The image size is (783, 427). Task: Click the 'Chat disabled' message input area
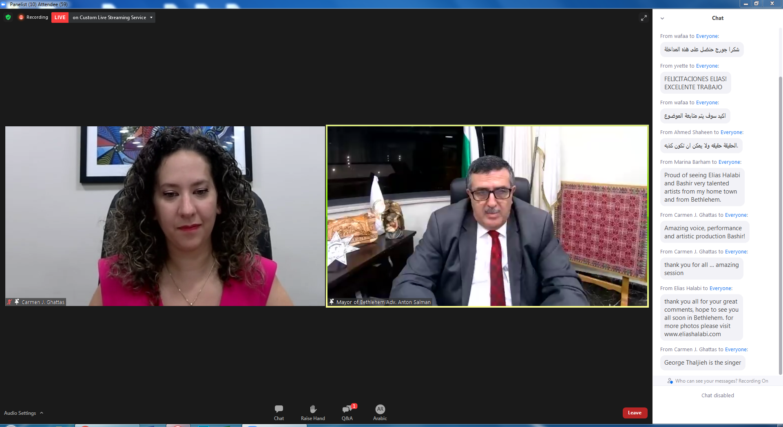coord(717,395)
